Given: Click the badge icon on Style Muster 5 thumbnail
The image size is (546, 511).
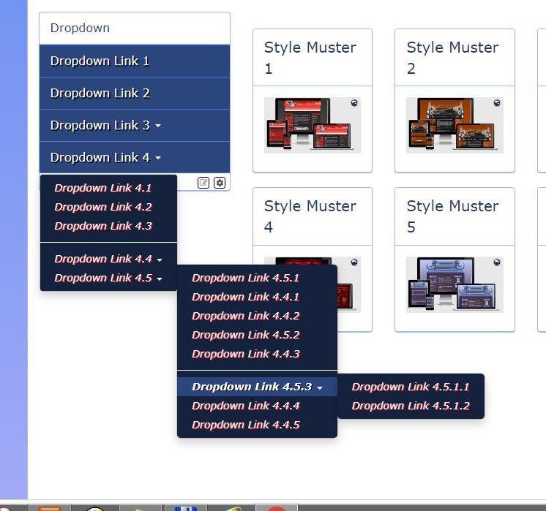Looking at the screenshot, I should tap(497, 262).
